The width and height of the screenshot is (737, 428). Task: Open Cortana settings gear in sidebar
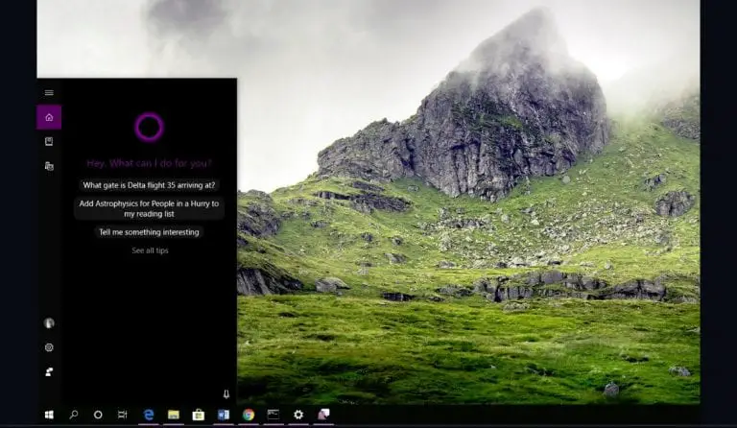coord(49,347)
